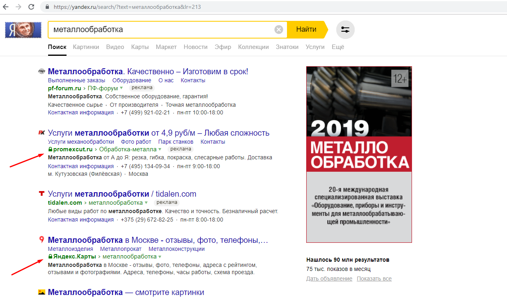This screenshot has width=507, height=297.
Task: Click the tidalen.com red T favicon
Action: 41,194
